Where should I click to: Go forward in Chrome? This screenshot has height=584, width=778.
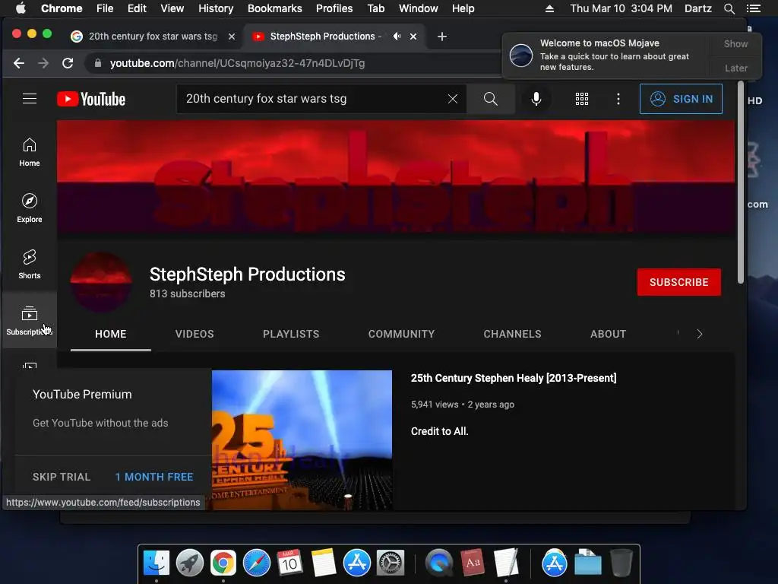point(43,63)
